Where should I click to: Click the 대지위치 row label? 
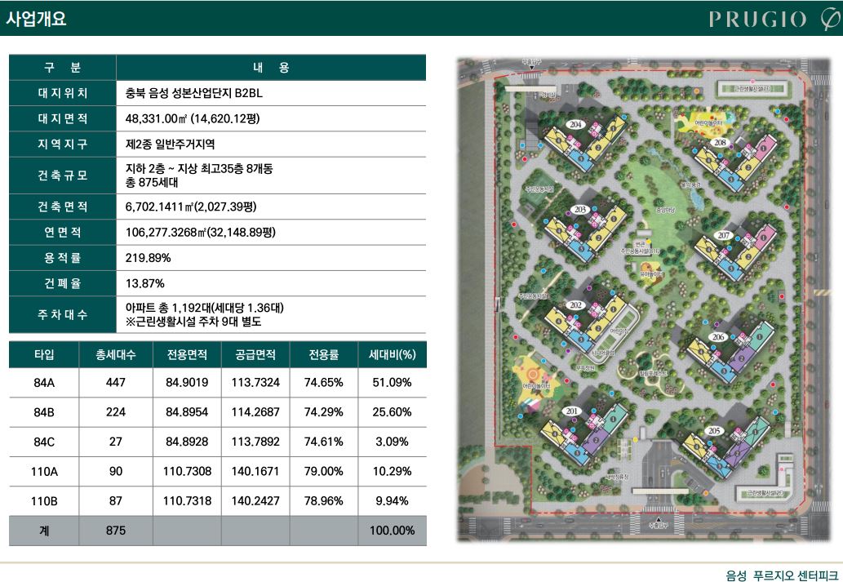(62, 93)
